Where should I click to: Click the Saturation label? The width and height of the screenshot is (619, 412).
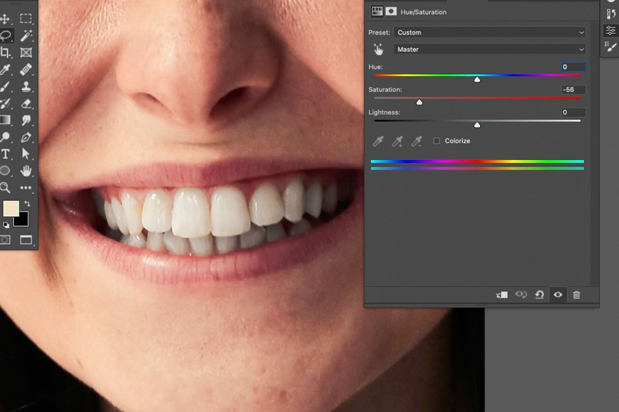[x=385, y=90]
